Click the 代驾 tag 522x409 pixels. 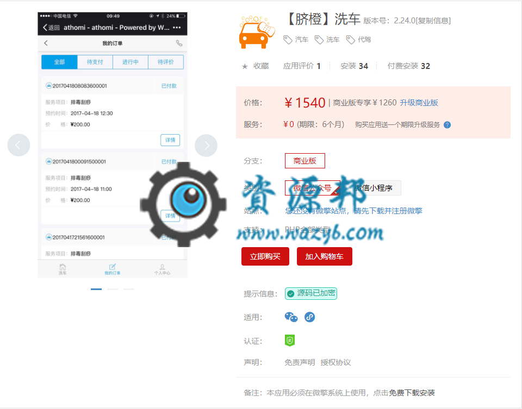click(364, 40)
